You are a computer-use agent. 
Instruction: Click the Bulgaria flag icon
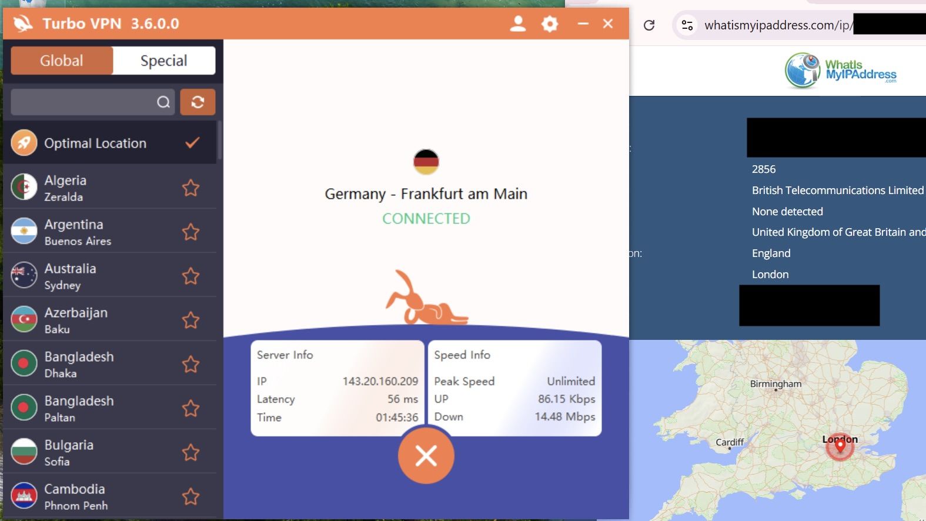tap(24, 452)
